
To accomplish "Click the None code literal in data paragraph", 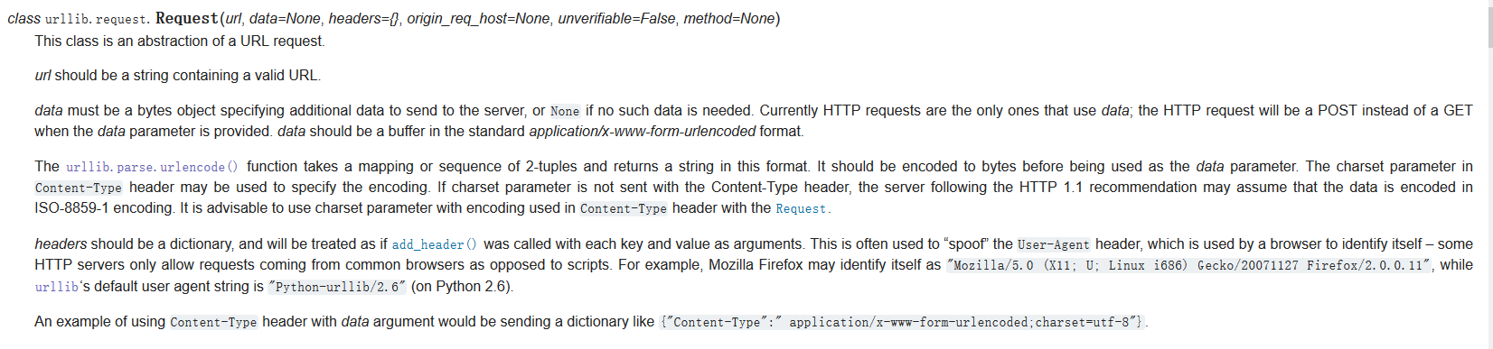I will [565, 111].
